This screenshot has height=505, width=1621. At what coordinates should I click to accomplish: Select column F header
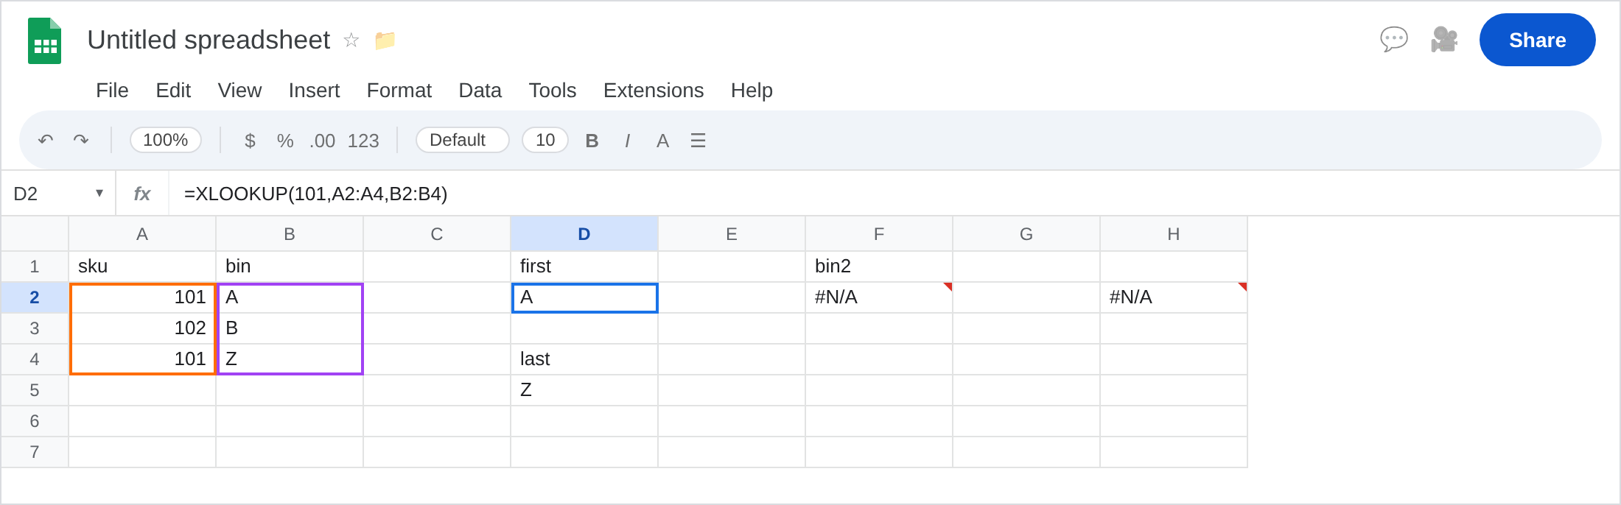coord(879,234)
